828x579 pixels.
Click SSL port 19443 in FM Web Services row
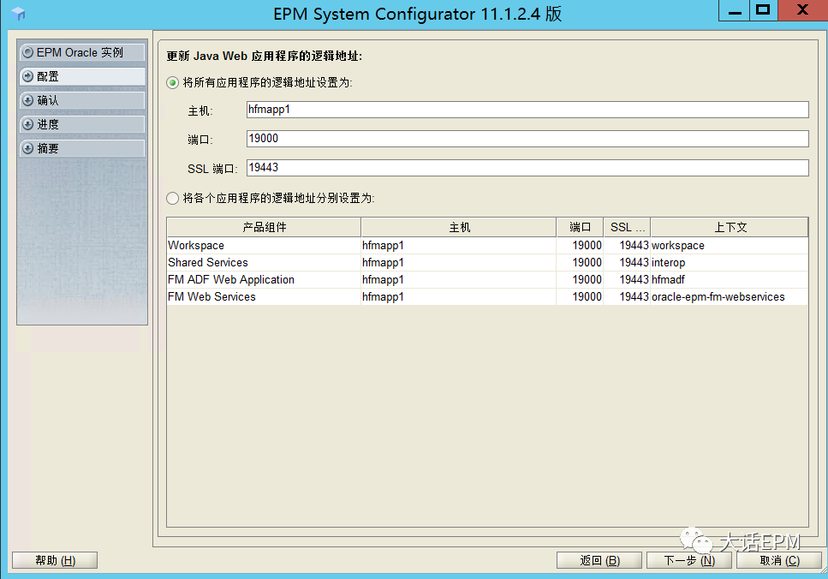(x=627, y=297)
